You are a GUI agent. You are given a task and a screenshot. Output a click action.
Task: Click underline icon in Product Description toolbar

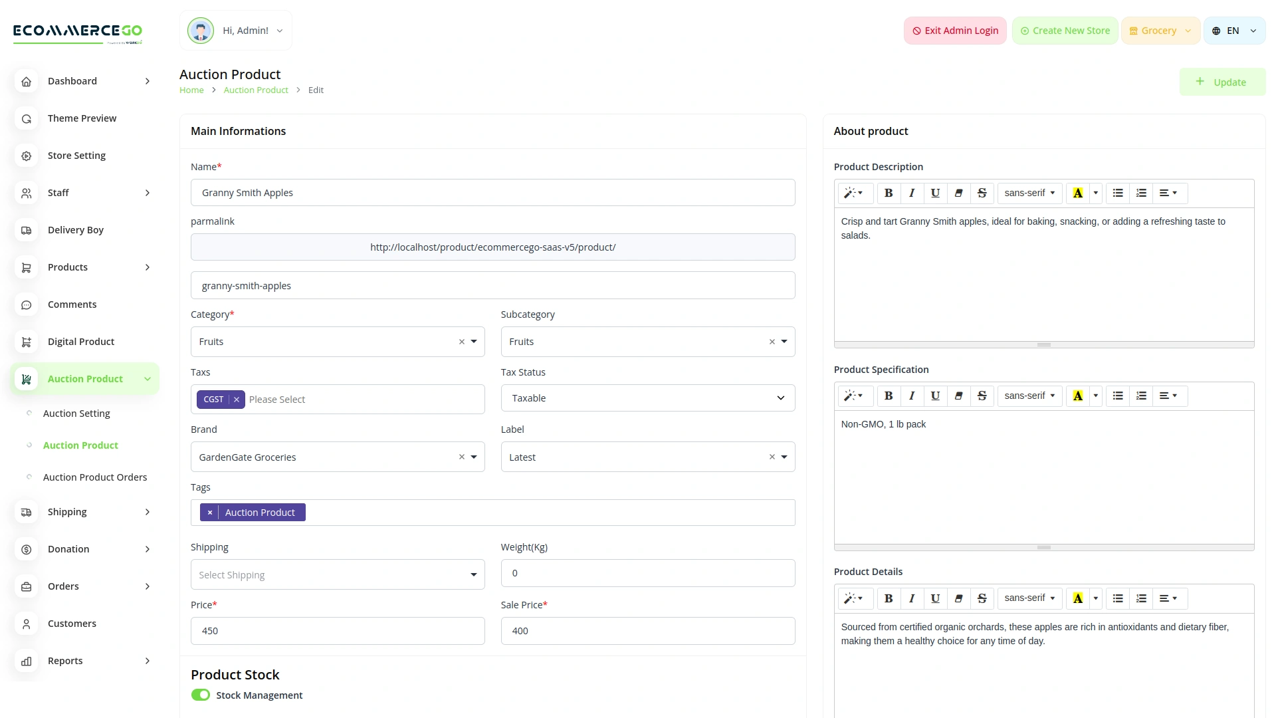click(x=935, y=193)
